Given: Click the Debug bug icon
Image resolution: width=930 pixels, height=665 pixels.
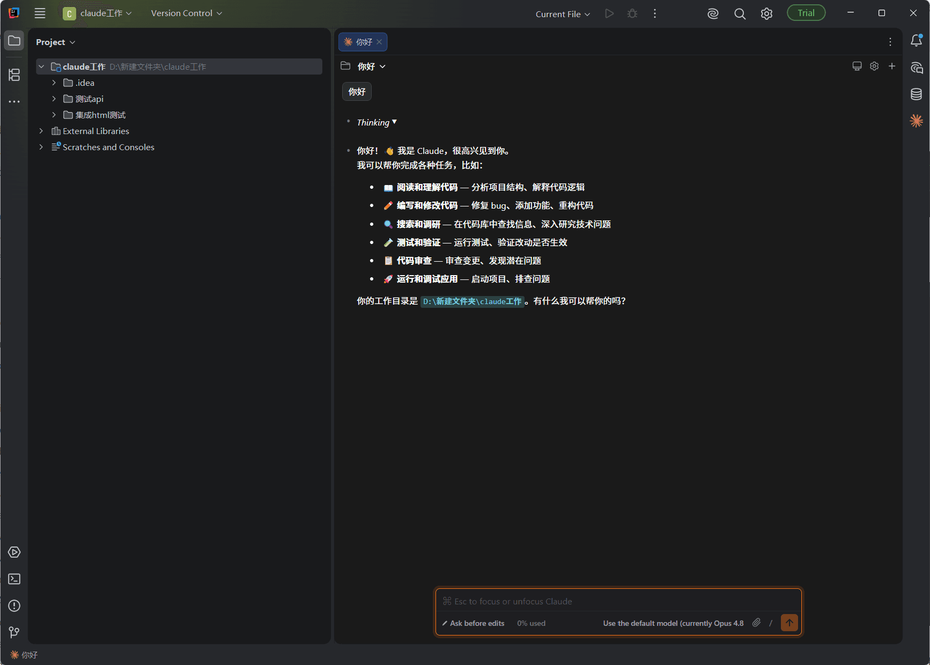Looking at the screenshot, I should pos(632,13).
